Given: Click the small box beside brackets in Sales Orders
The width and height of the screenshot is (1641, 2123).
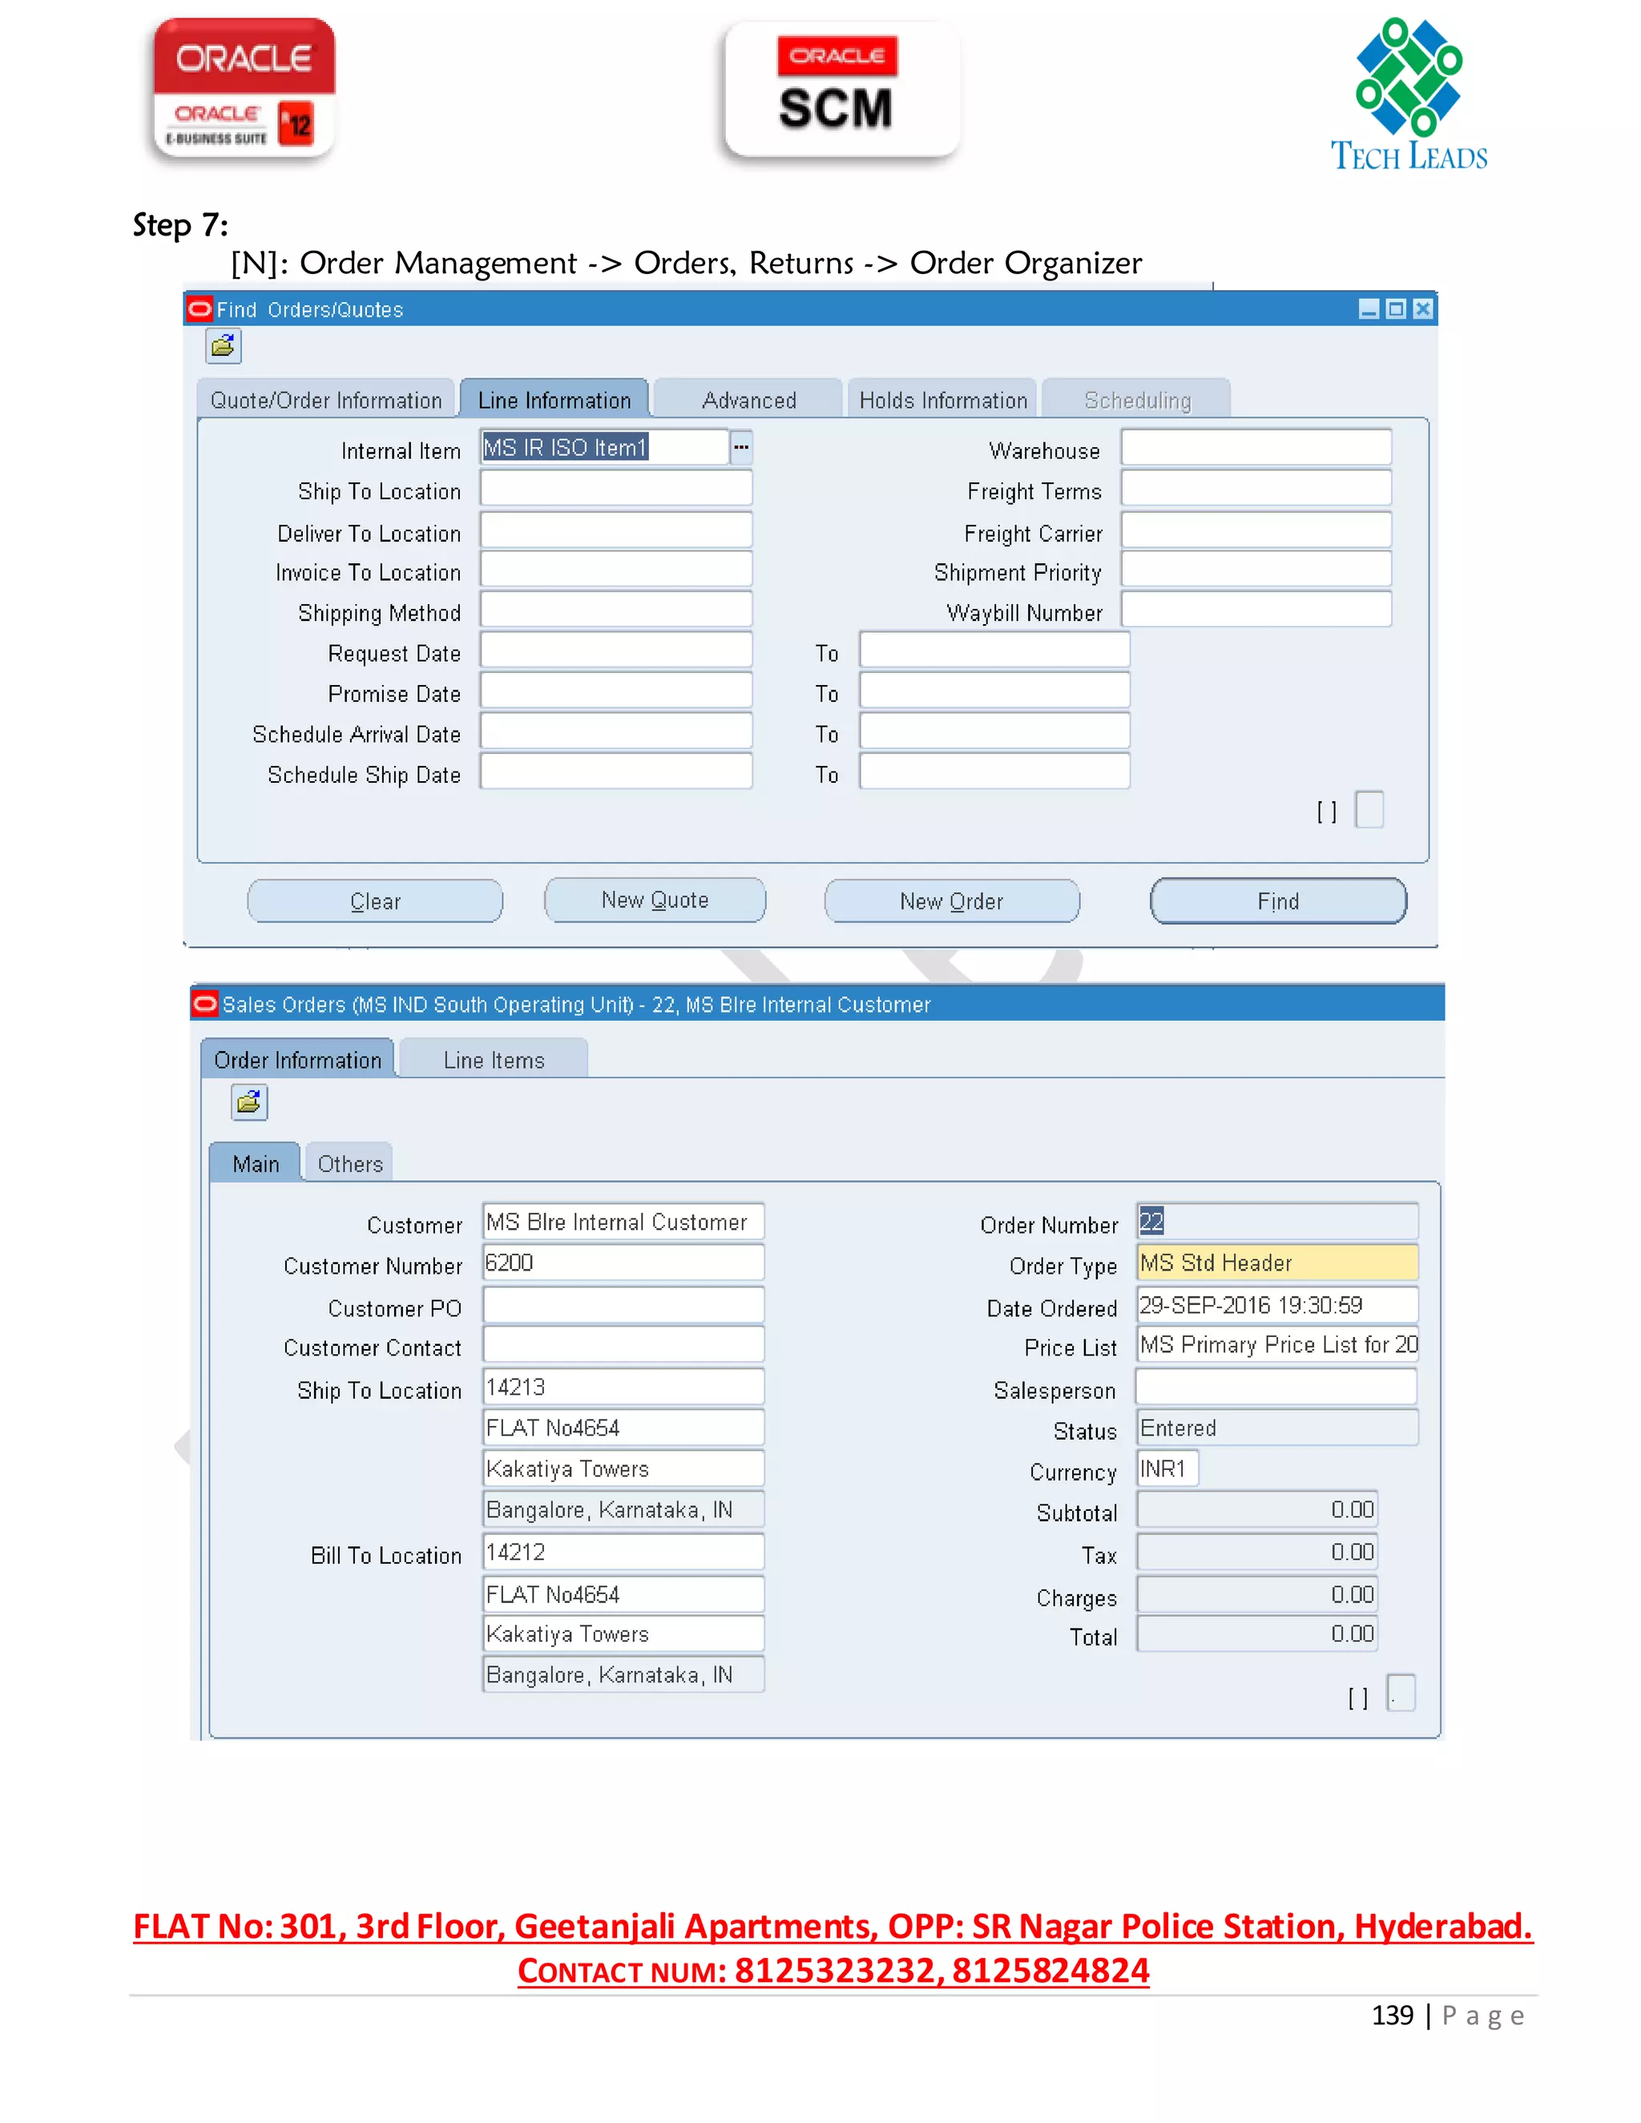Looking at the screenshot, I should [1400, 1694].
